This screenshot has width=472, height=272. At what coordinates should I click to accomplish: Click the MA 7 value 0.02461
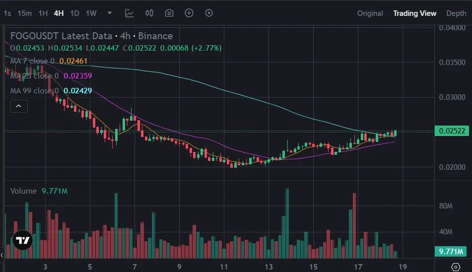(73, 61)
